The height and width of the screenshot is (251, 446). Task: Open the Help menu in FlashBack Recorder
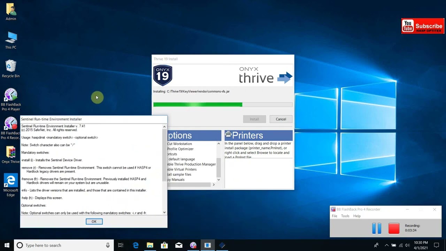point(357,216)
